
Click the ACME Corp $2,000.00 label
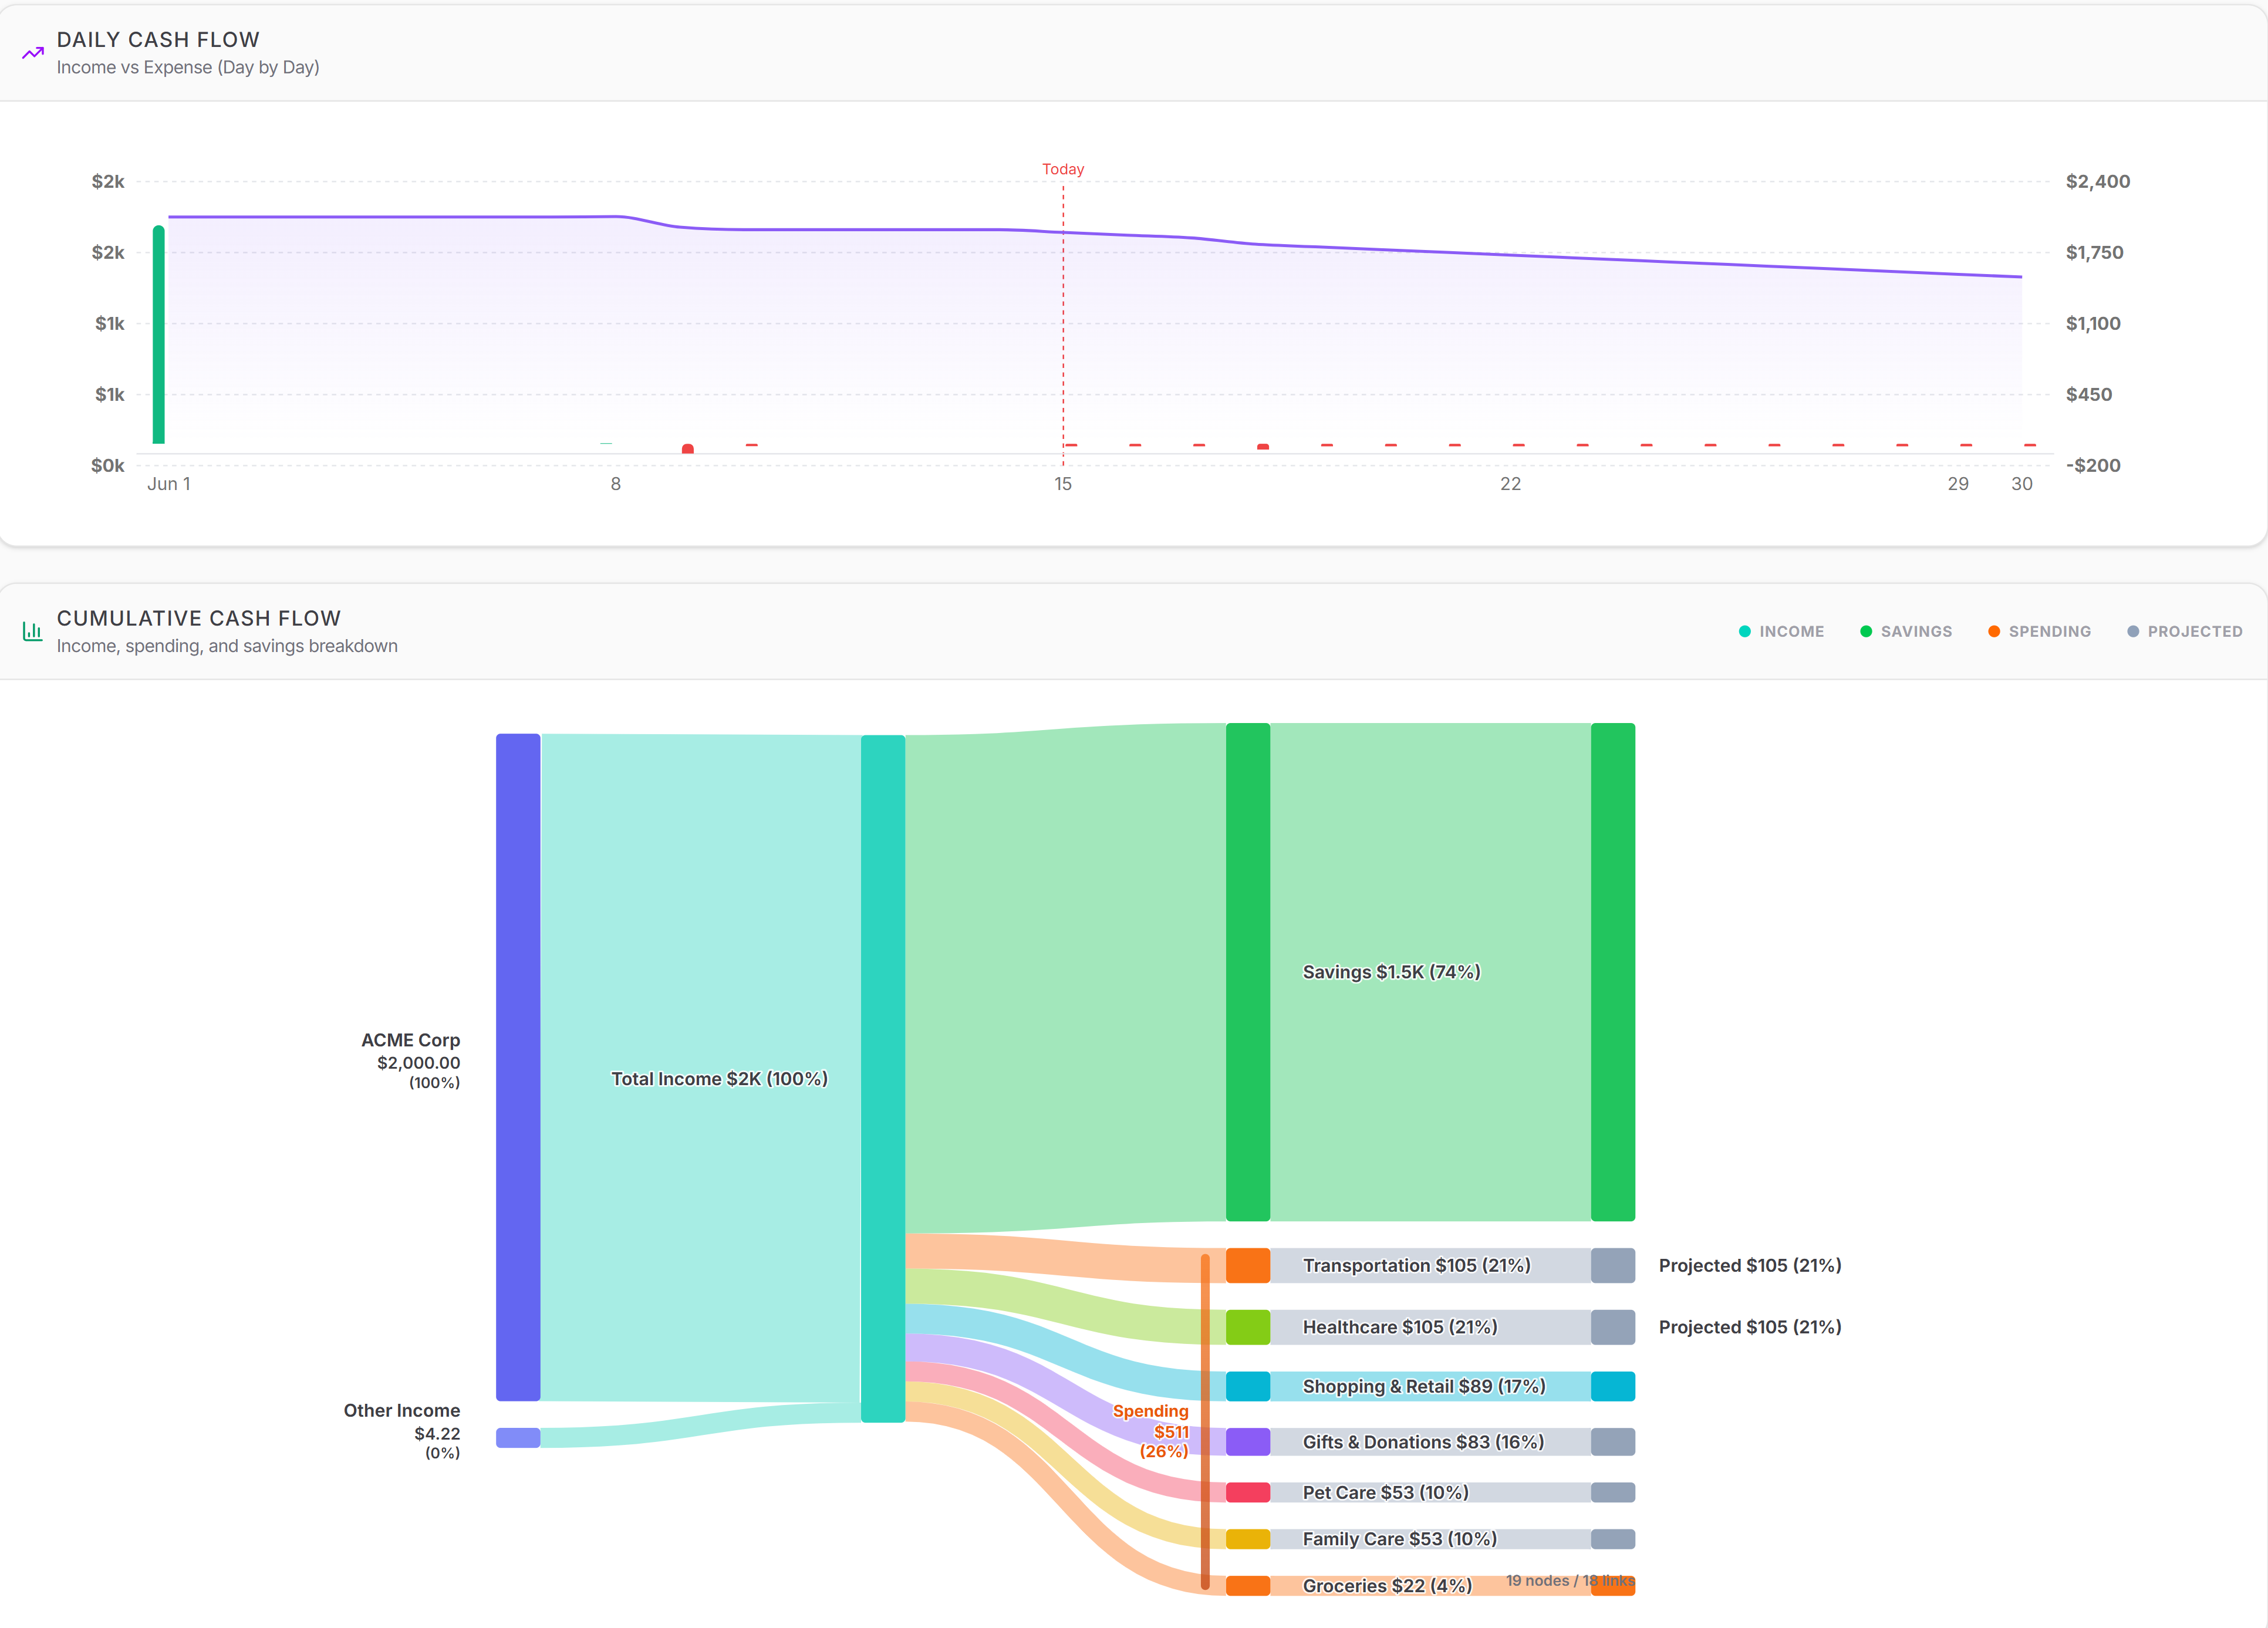coord(410,1061)
